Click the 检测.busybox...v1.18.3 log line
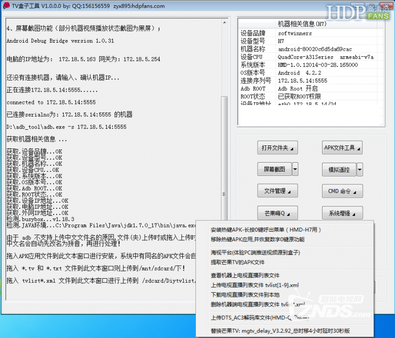The image size is (395, 338). pyautogui.click(x=41, y=219)
